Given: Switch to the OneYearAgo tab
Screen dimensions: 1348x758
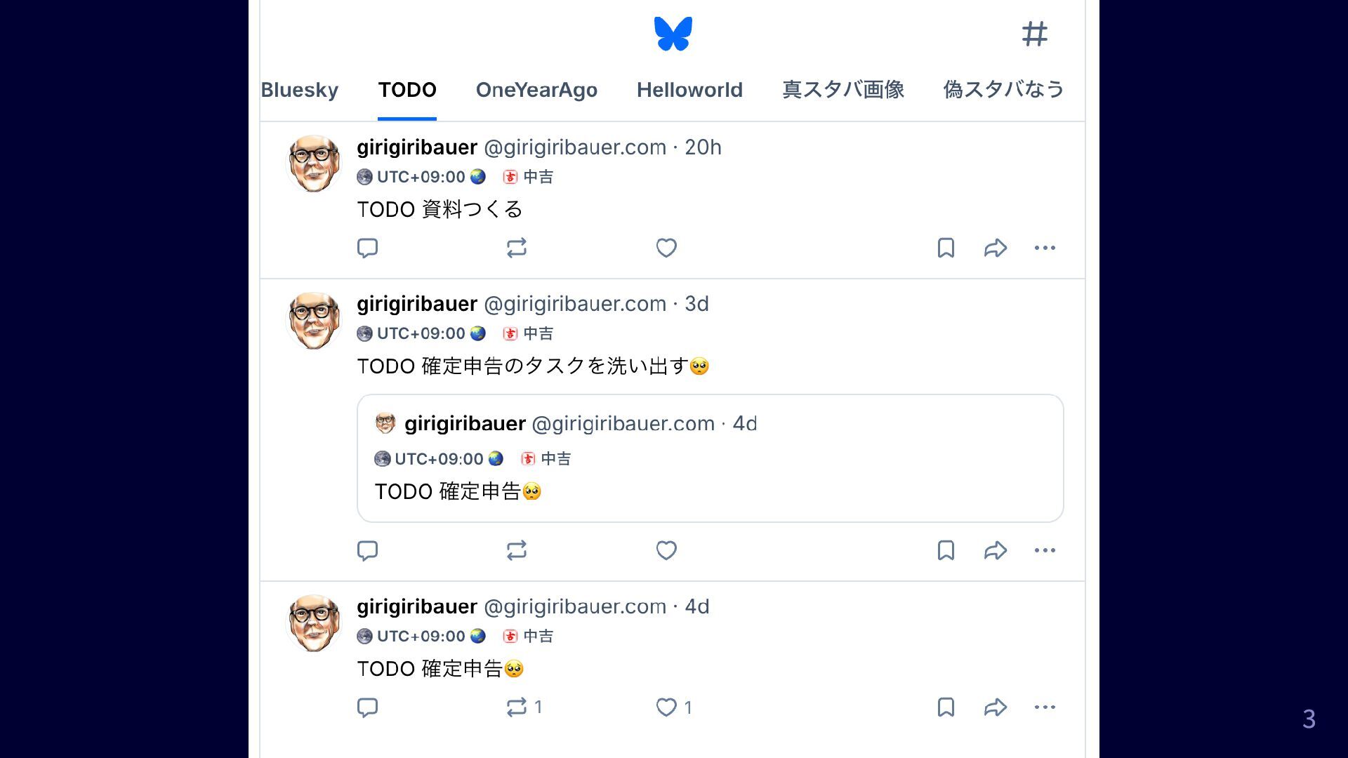Looking at the screenshot, I should click(536, 90).
